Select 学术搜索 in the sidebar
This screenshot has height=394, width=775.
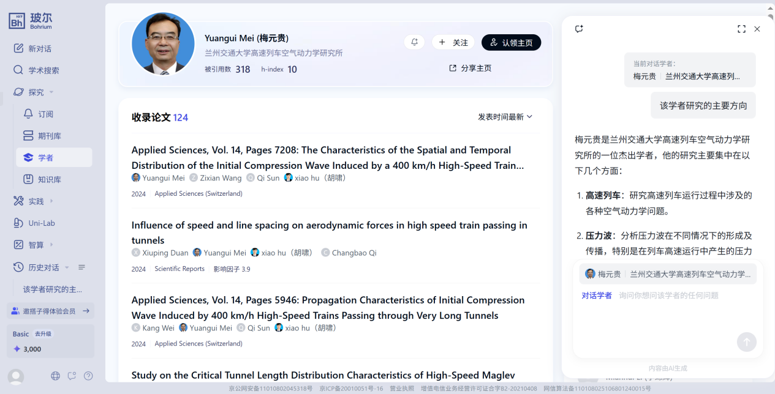[x=43, y=70]
